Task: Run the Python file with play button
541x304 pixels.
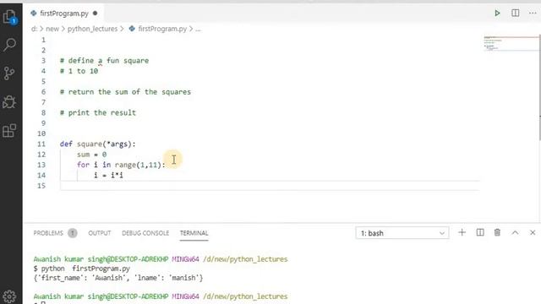Action: [x=497, y=14]
